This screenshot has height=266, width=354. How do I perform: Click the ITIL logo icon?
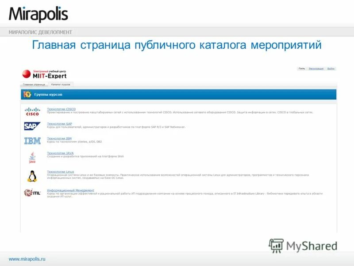pos(32,193)
